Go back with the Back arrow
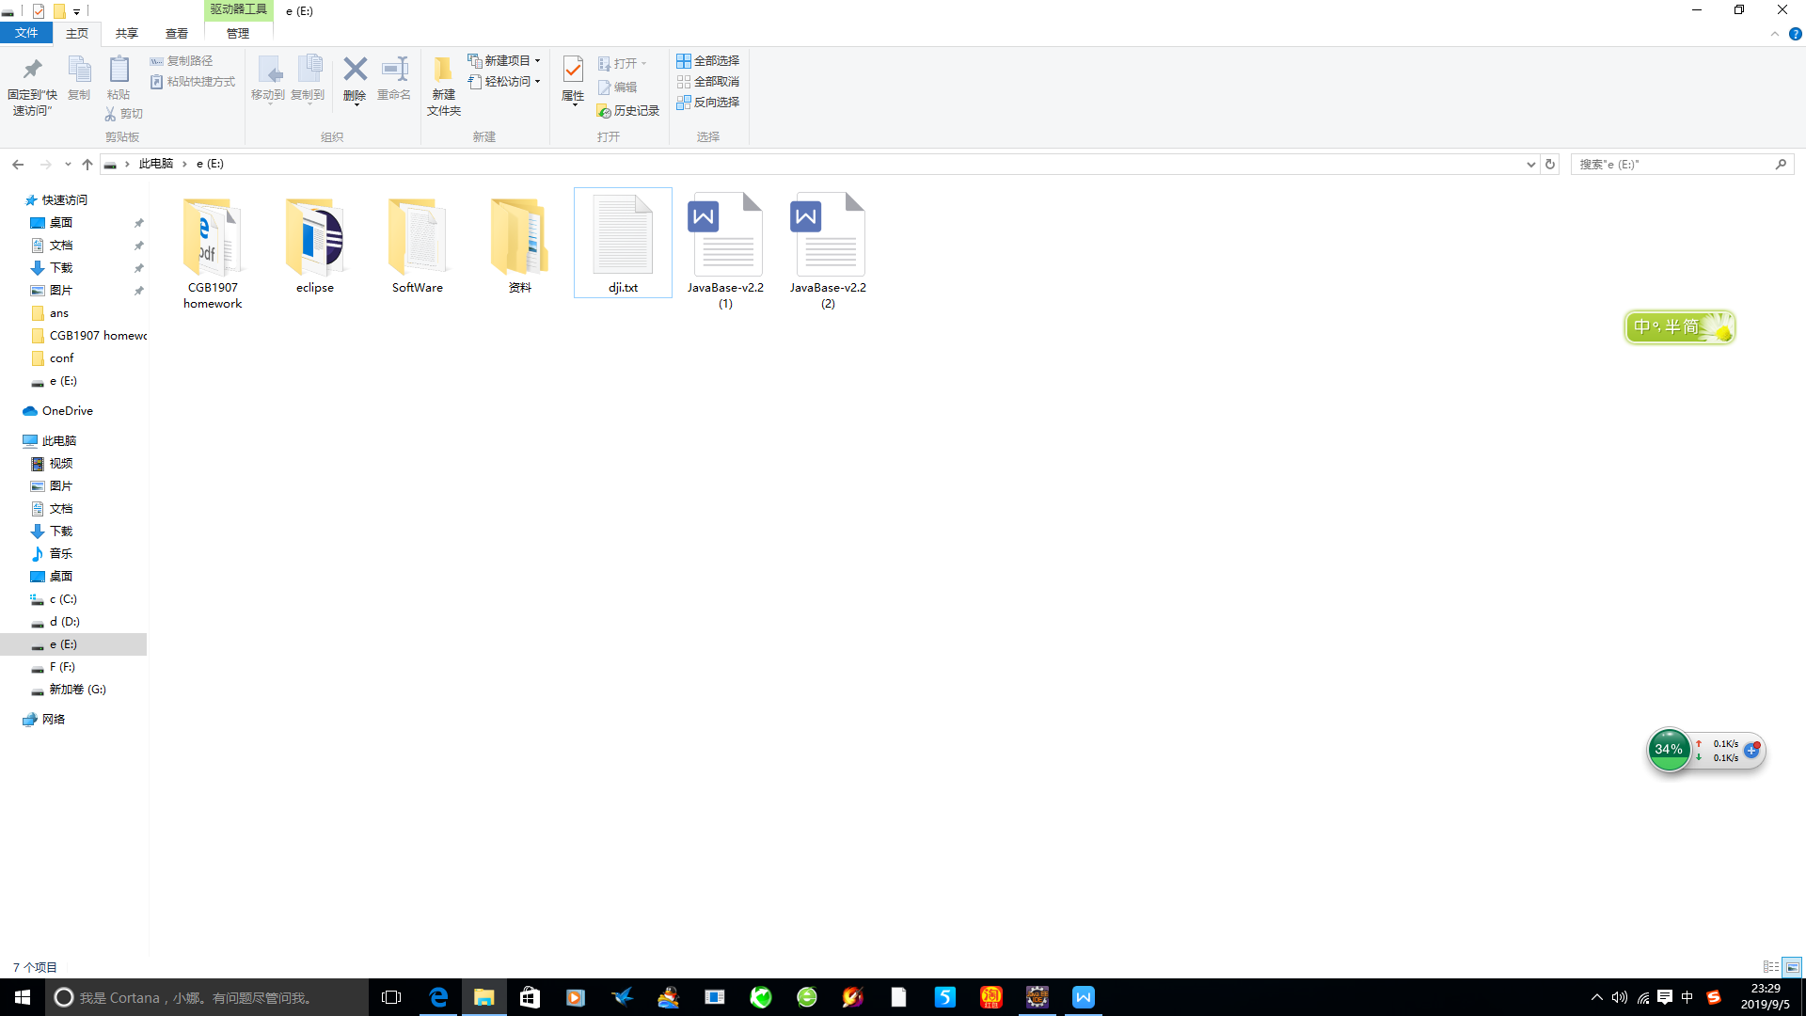 18,165
